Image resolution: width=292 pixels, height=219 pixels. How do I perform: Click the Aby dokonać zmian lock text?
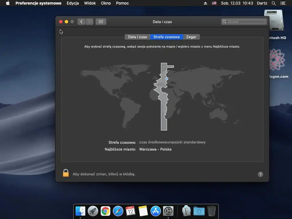[x=104, y=174]
